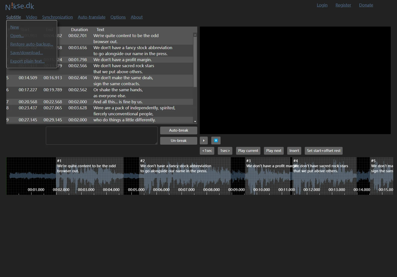397x277 pixels.
Task: Click the Auto-break button
Action: click(179, 130)
